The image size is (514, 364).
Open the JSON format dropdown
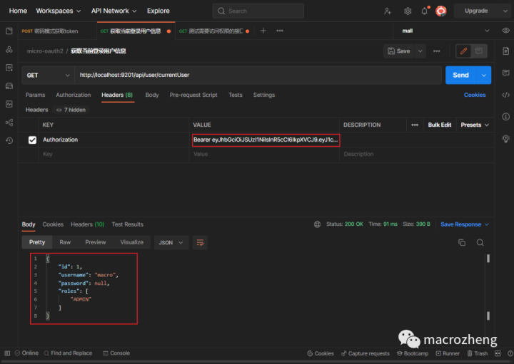point(171,243)
